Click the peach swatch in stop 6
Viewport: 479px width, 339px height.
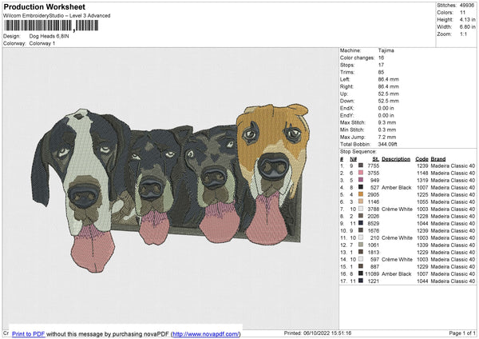pos(362,201)
